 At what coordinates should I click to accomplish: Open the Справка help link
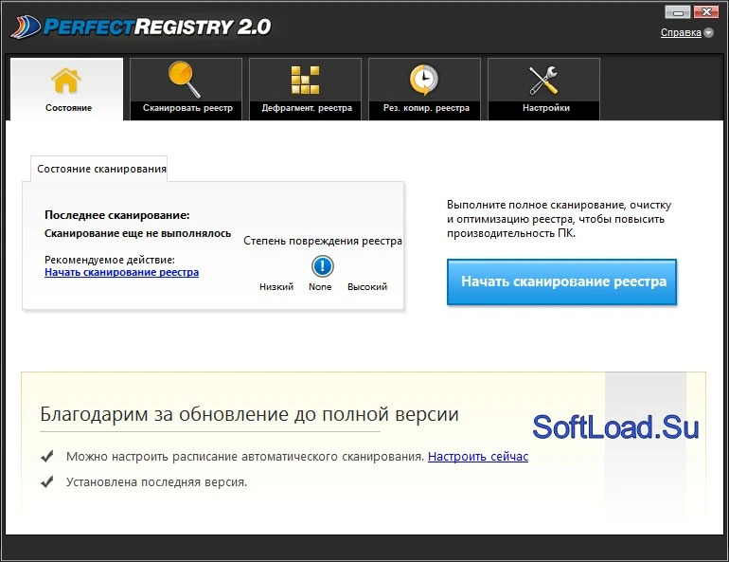(681, 32)
